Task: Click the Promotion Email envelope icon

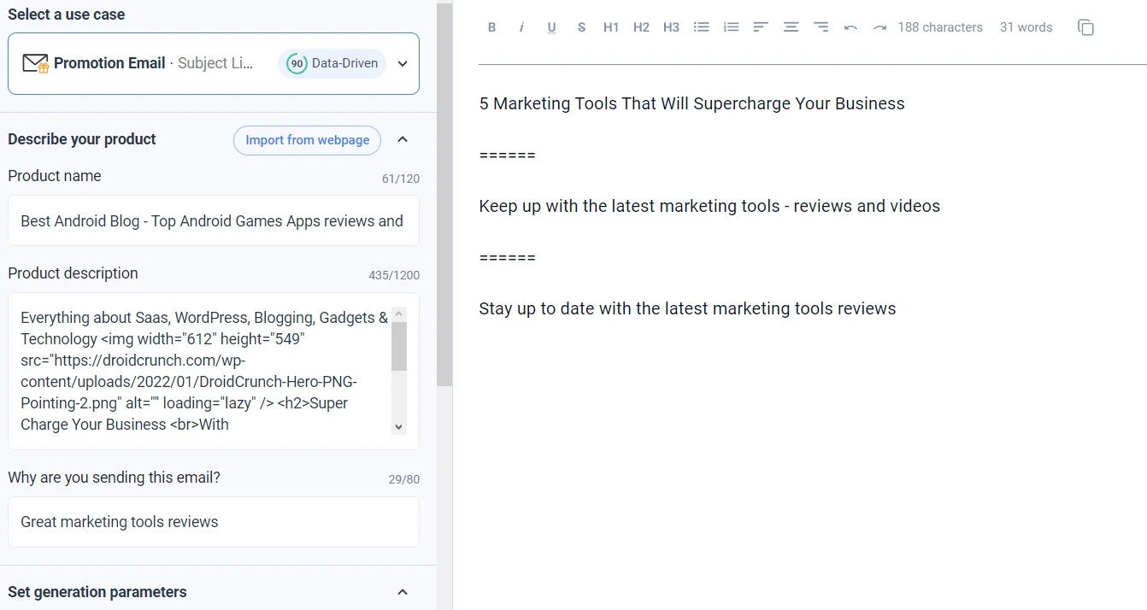Action: coord(35,63)
